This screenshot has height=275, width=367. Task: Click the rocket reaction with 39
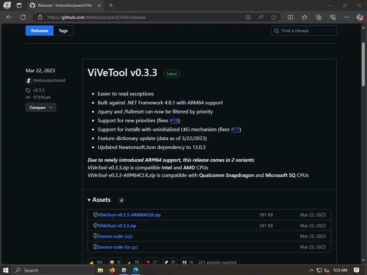coord(170,262)
